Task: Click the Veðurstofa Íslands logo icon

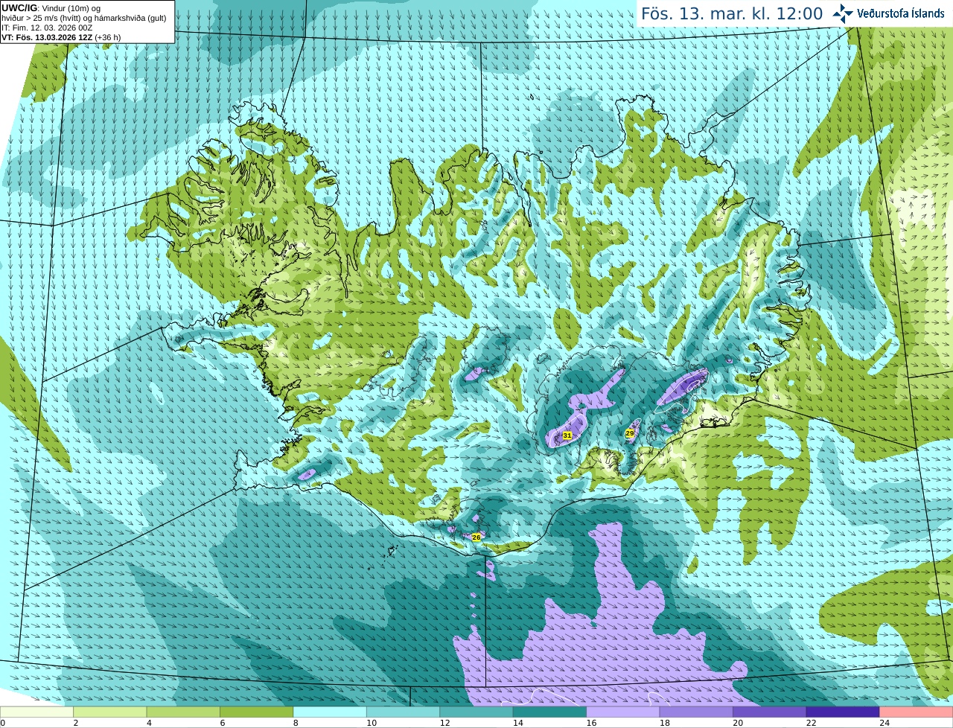Action: tap(843, 13)
